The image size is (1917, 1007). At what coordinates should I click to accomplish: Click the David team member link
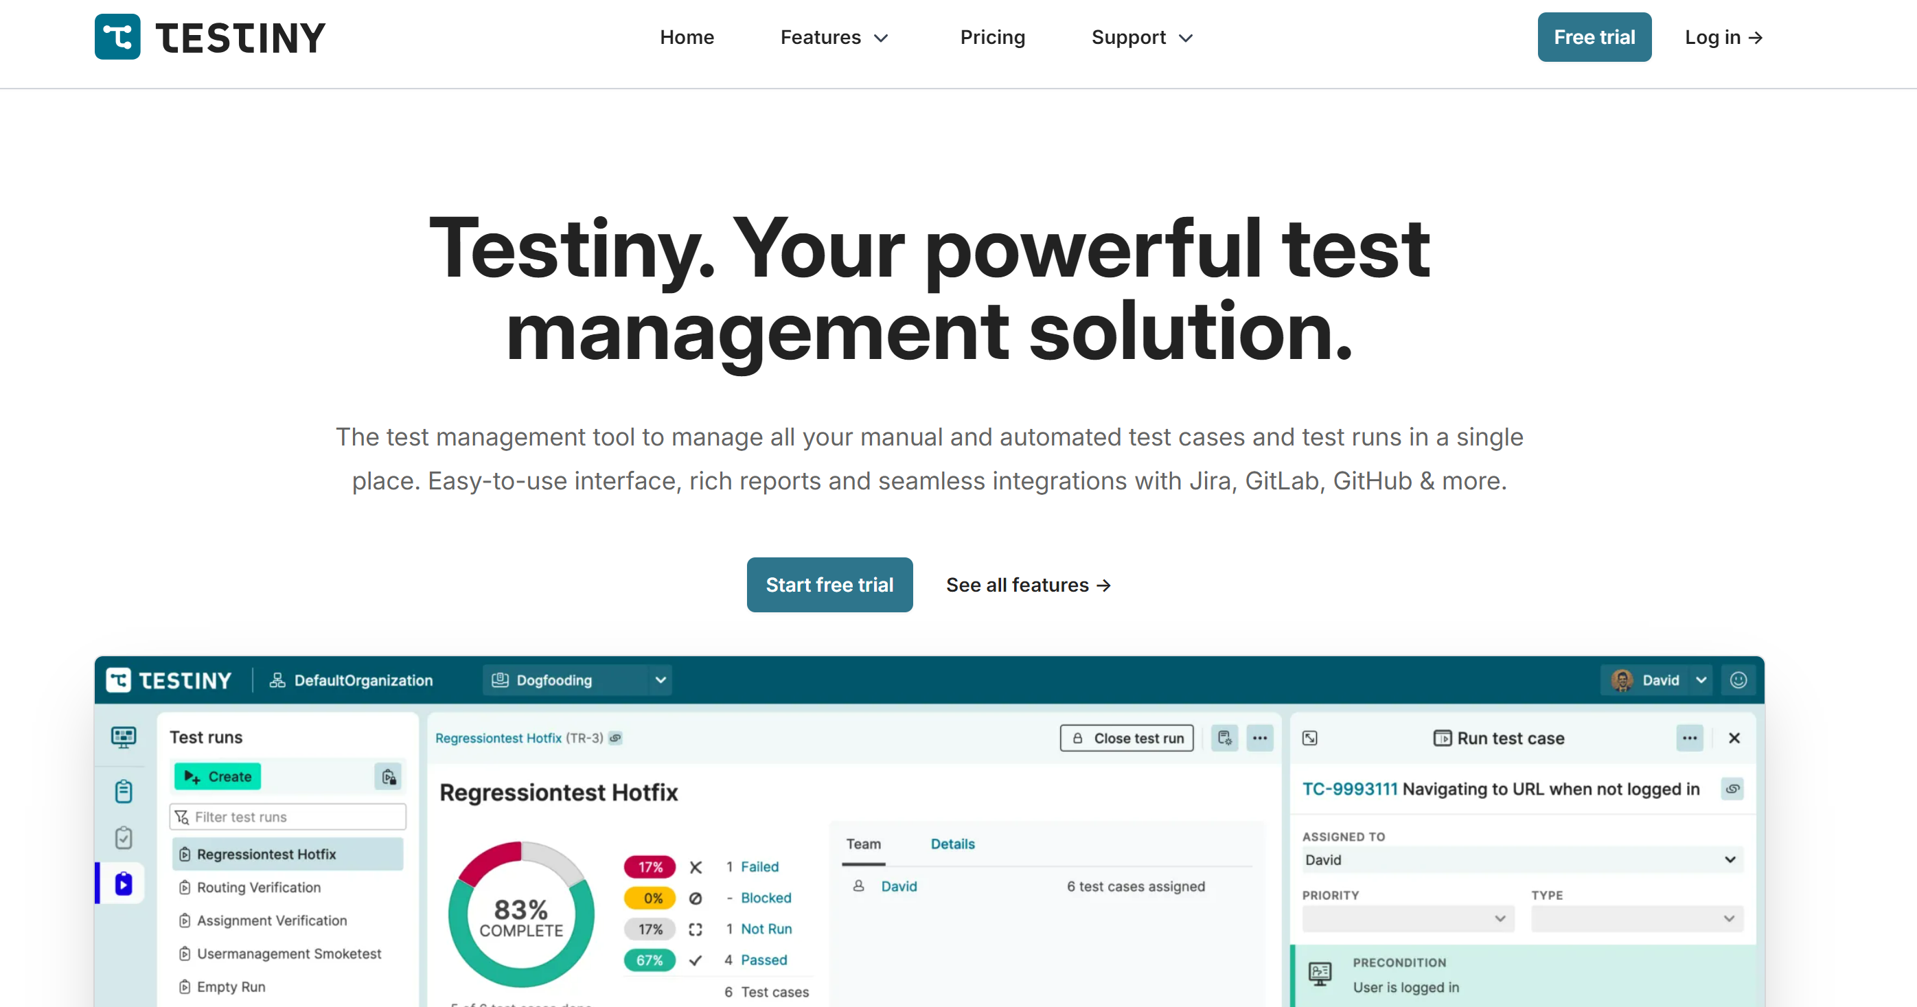click(x=899, y=886)
